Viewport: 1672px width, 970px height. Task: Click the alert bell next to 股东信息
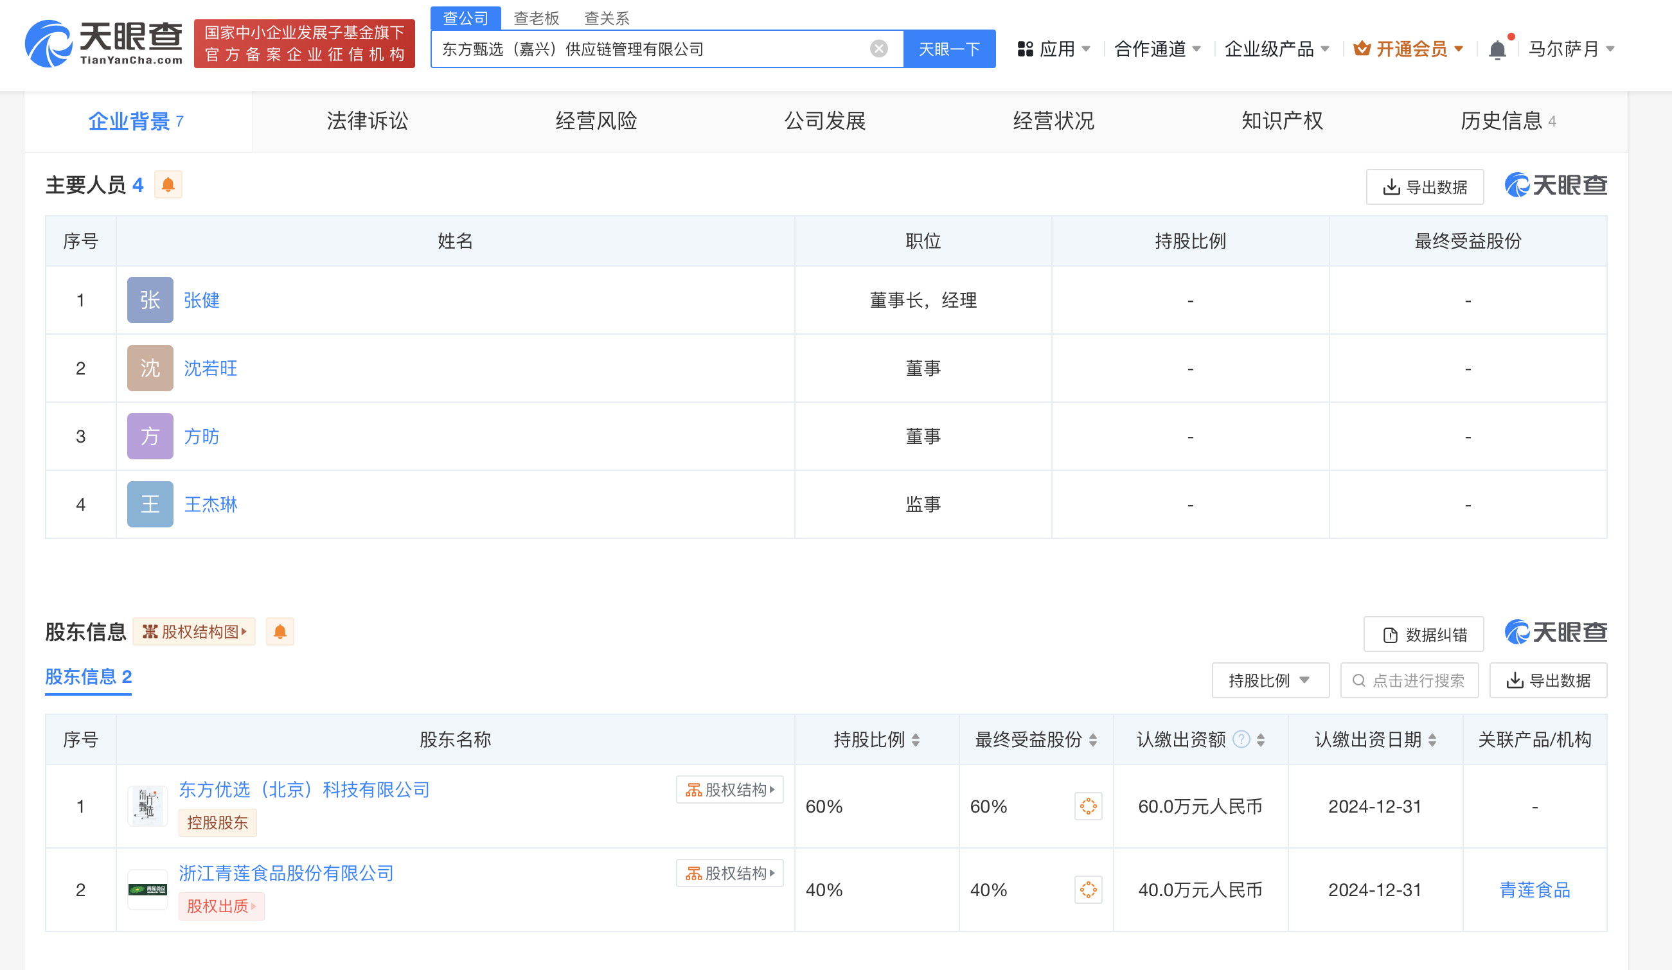click(280, 631)
